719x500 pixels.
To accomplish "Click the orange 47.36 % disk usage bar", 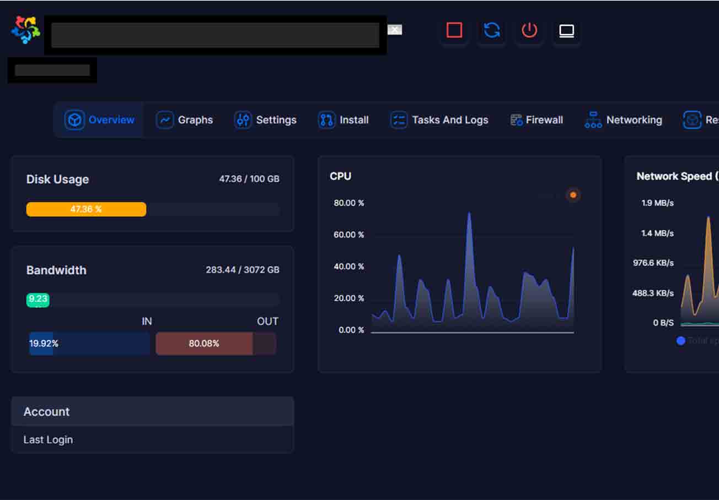I will [86, 209].
